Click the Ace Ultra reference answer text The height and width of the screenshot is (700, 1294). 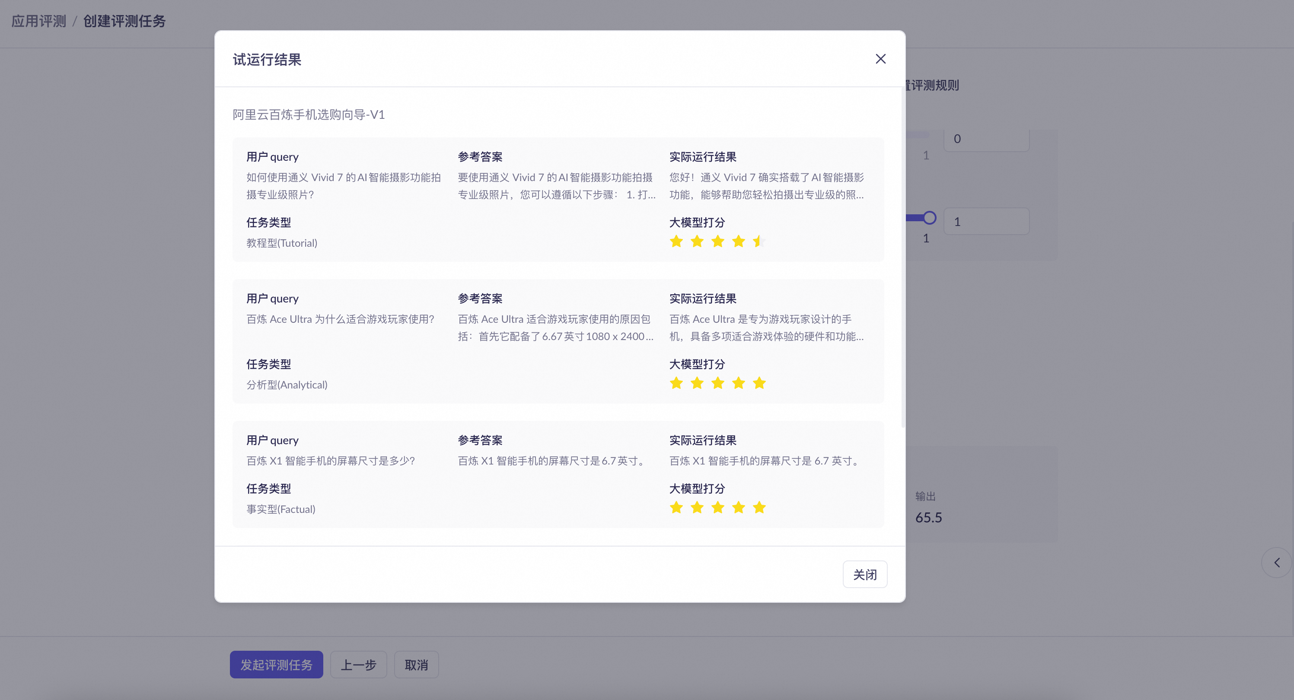tap(555, 328)
